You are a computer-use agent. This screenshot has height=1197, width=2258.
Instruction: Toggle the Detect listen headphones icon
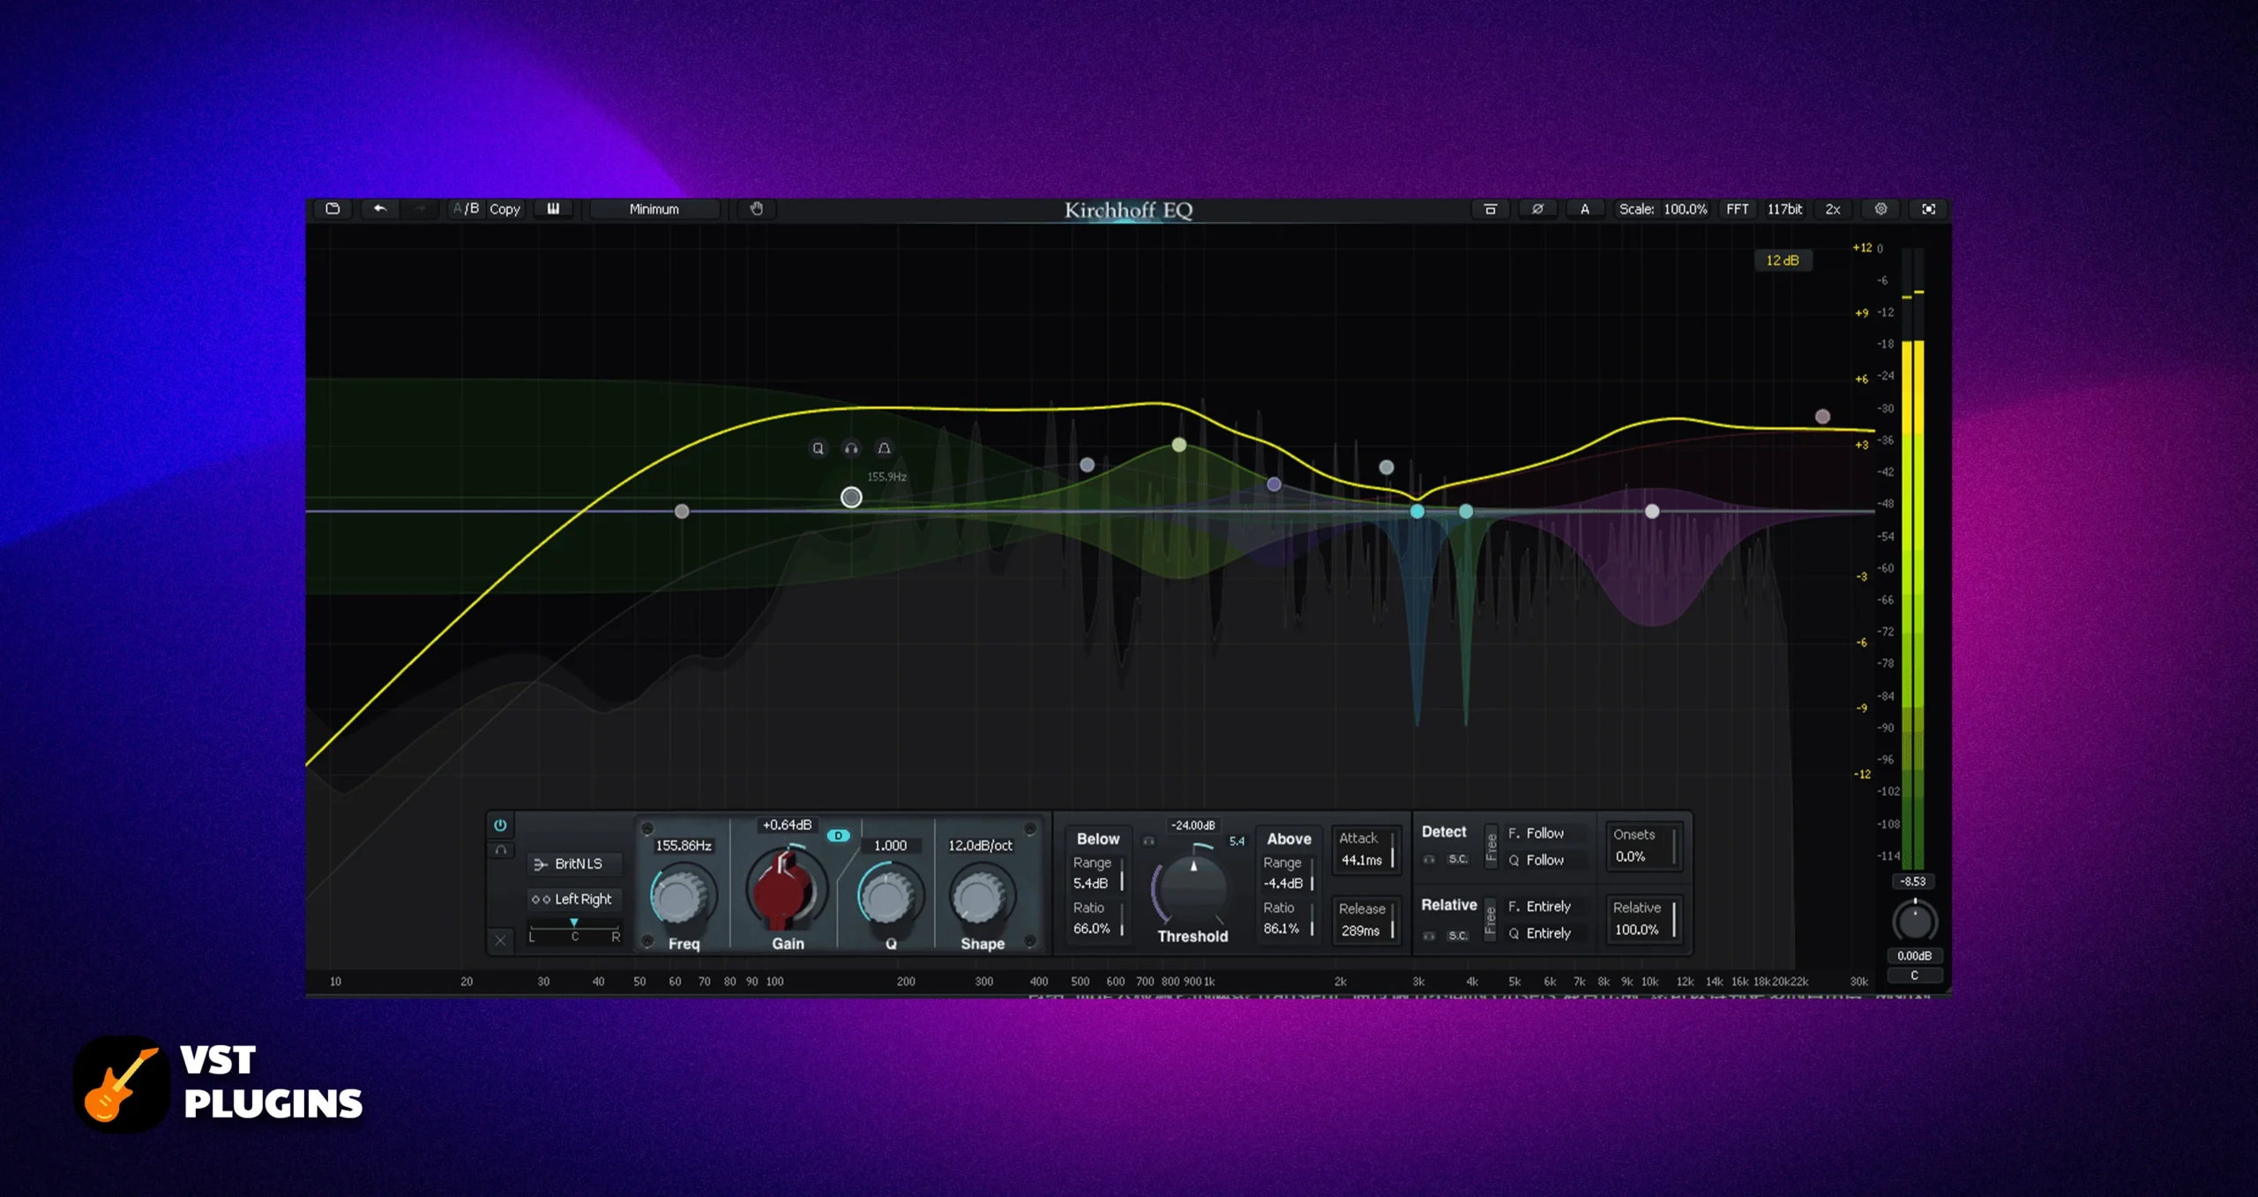tap(1429, 859)
